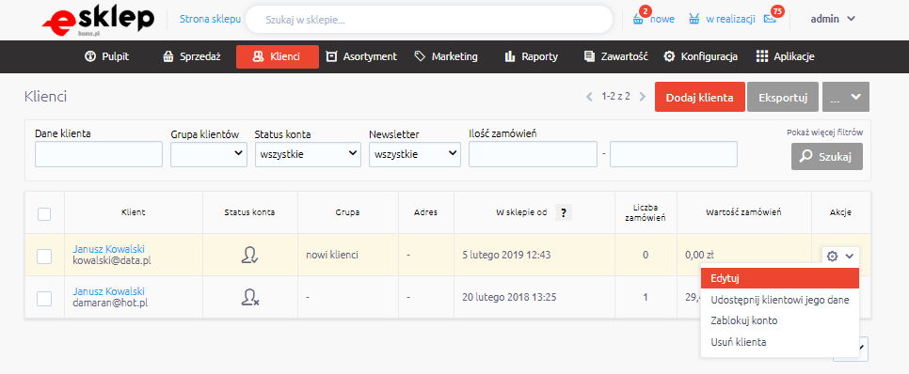Click the Szukaj search button
This screenshot has width=909, height=374.
coord(827,156)
